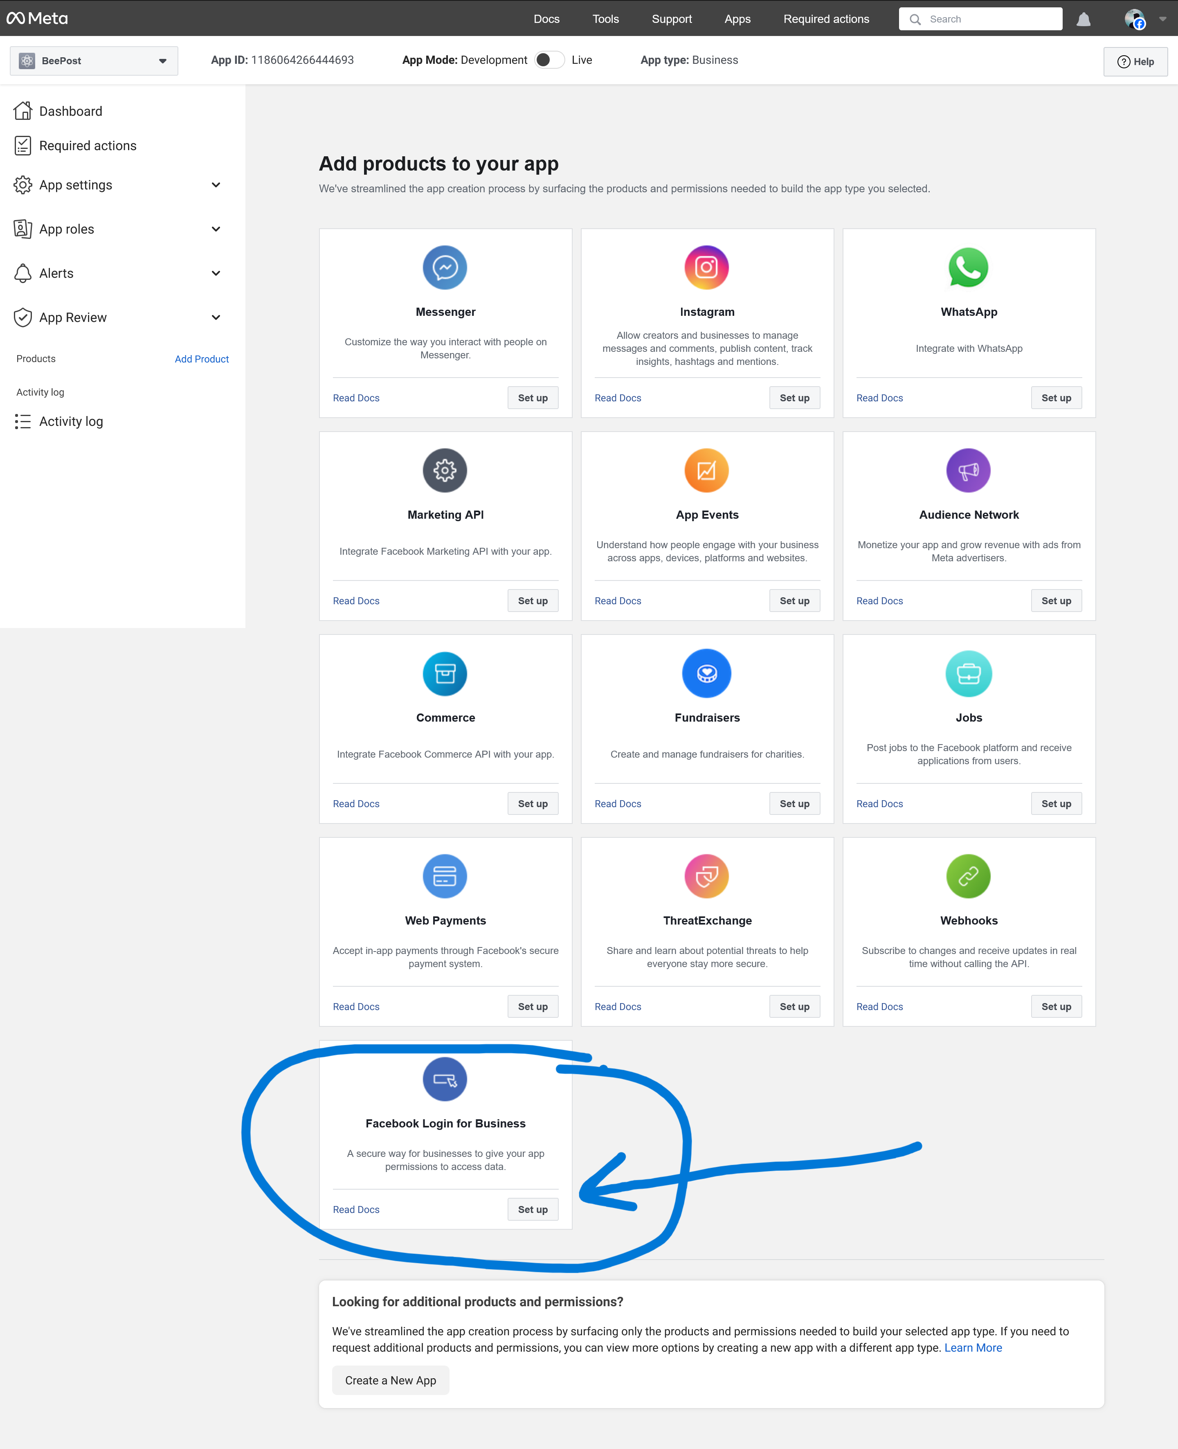The height and width of the screenshot is (1449, 1178).
Task: Open the Apps menu
Action: (x=737, y=19)
